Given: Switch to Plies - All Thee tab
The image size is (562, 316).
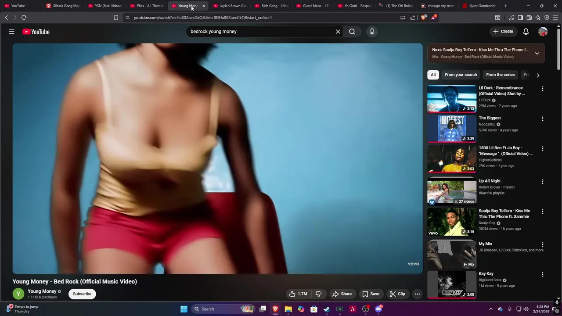Looking at the screenshot, I should 148,6.
